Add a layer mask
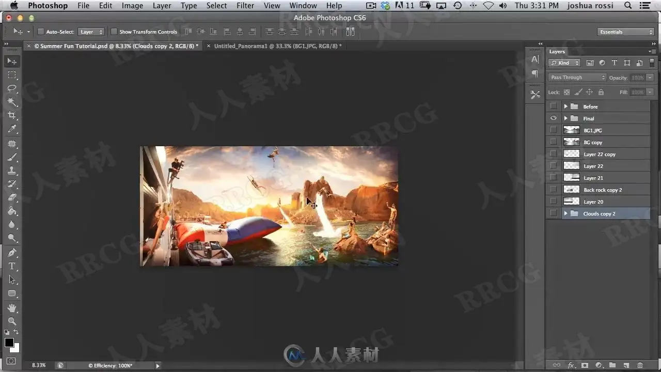Screen dimensions: 661x372 click(x=585, y=365)
